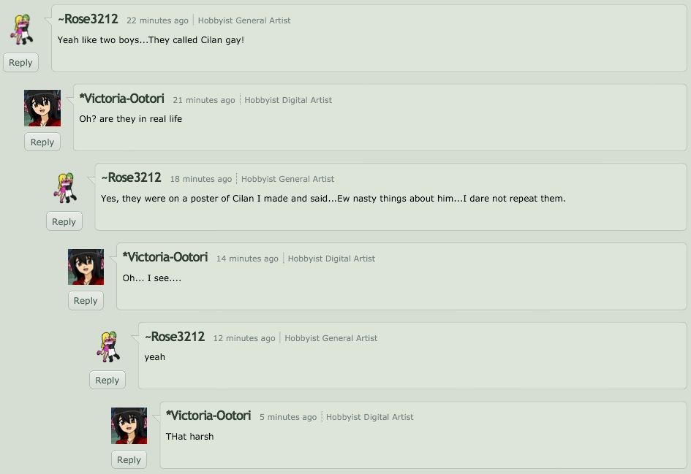Screen dimensions: 691x474
Task: Click Victoria-Ootori's avatar on the 21 minutes comment
Action: pos(42,108)
